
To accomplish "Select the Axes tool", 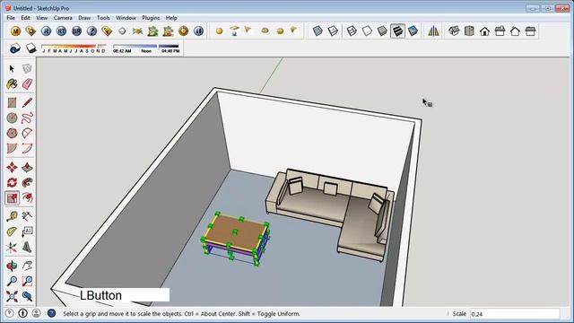I will 12,247.
